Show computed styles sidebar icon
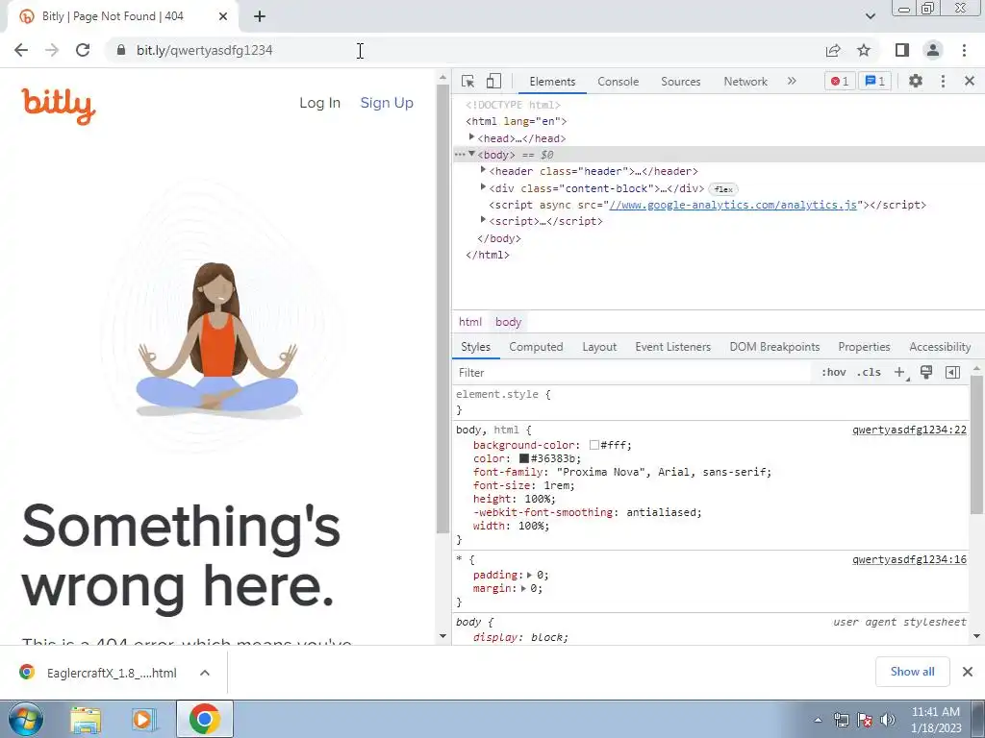Viewport: 985px width, 738px height. [952, 372]
